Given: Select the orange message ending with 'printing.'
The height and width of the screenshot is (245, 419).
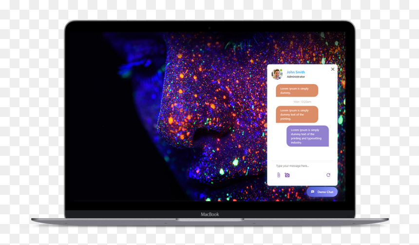Looking at the screenshot, I should 297,114.
